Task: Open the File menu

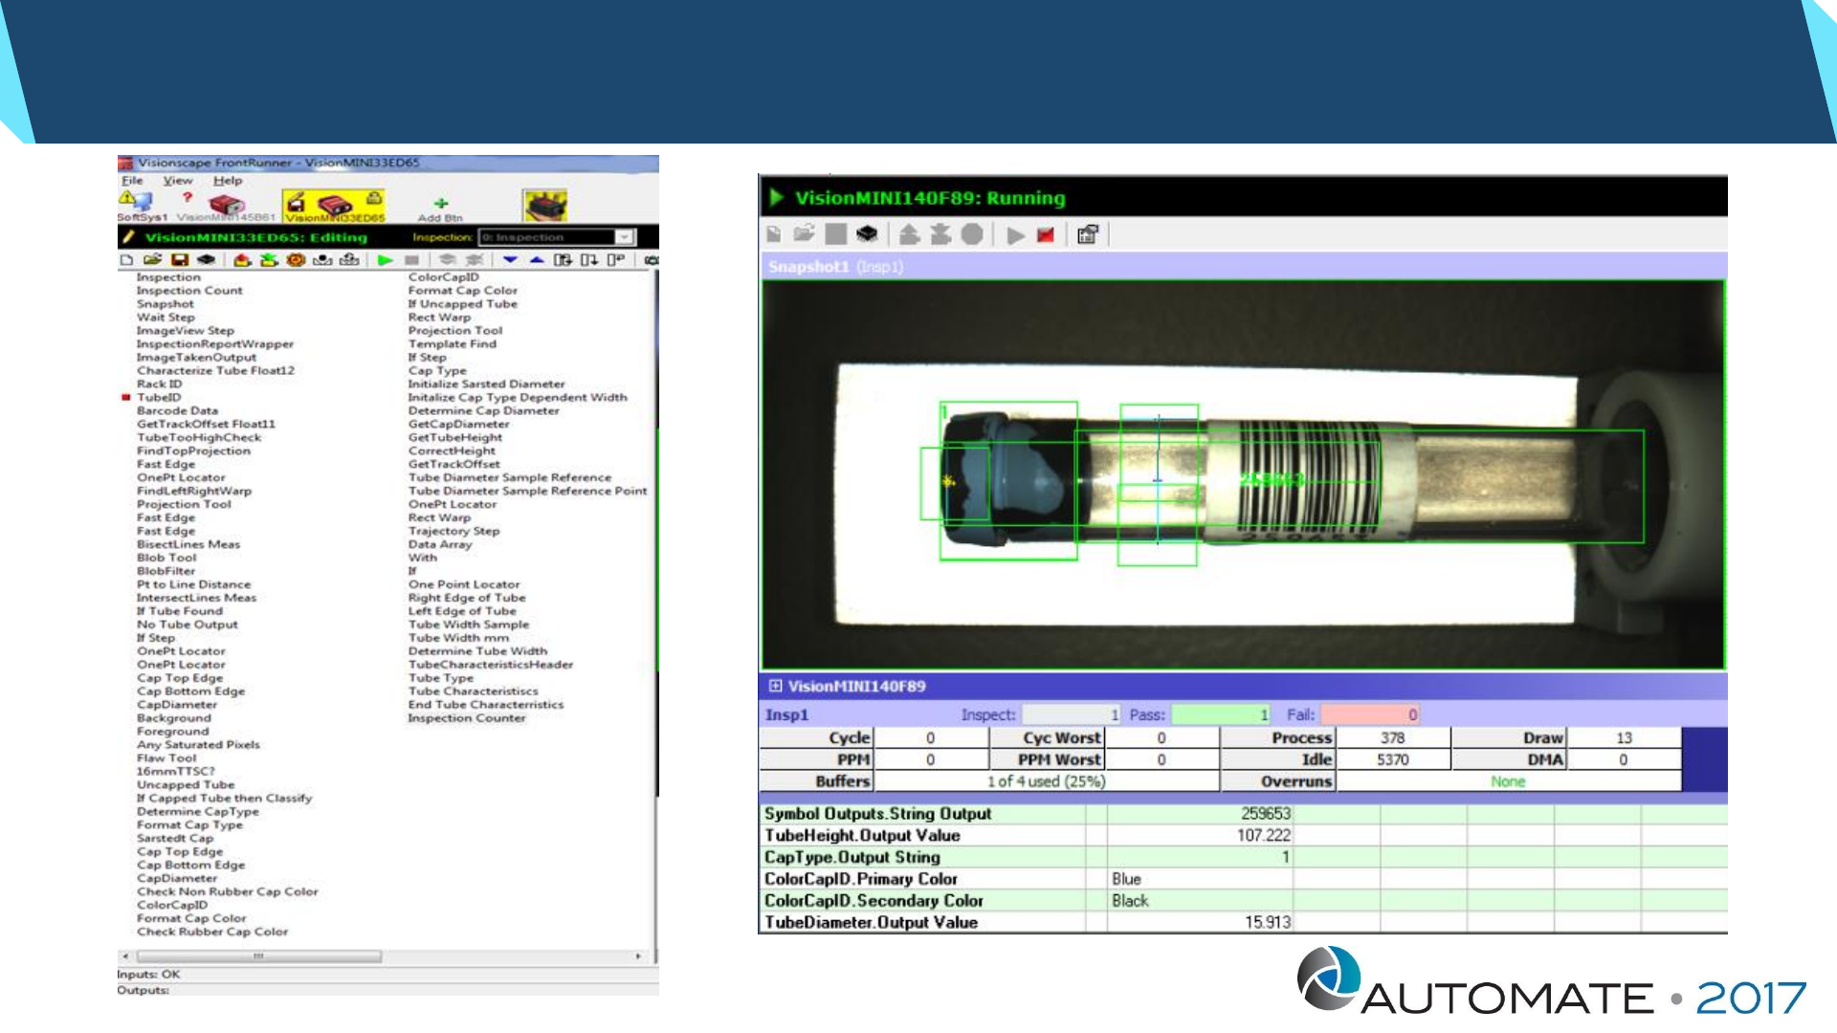Action: pos(131,181)
